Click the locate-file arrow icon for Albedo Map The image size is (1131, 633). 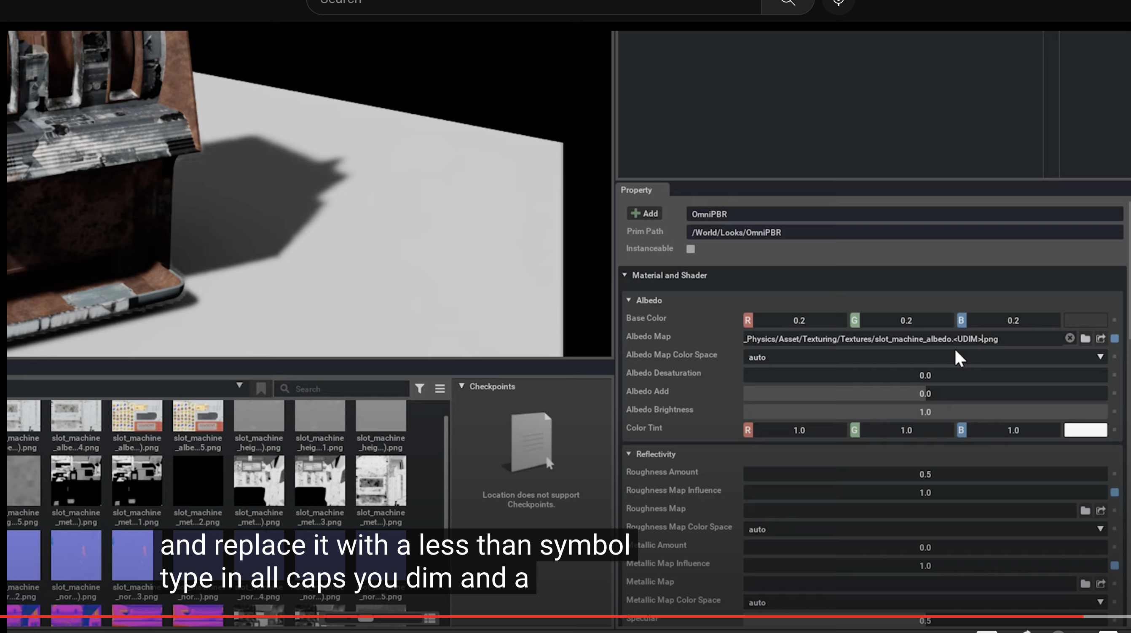1100,338
